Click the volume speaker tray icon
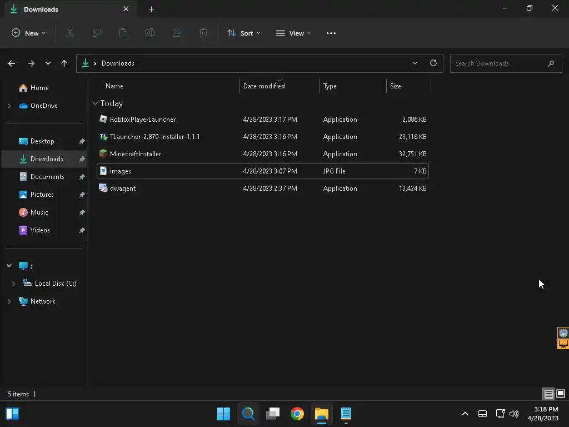Viewport: 569px width, 427px height. pos(514,414)
